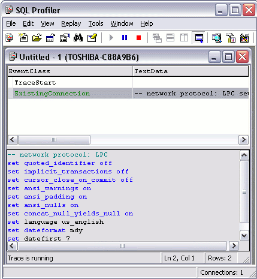The image size is (257, 279).
Task: Open a trace file with the folder icon
Action: (x=37, y=38)
